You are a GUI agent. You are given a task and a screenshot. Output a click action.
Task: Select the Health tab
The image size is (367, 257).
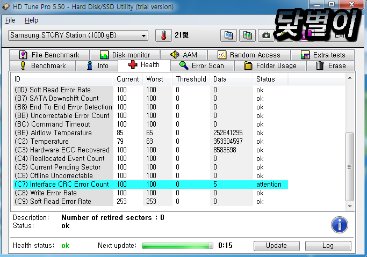[x=144, y=65]
